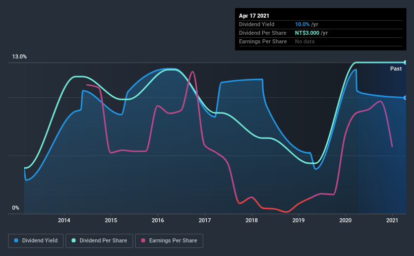Click the 2016 x-axis label
The height and width of the screenshot is (256, 414).
(158, 220)
